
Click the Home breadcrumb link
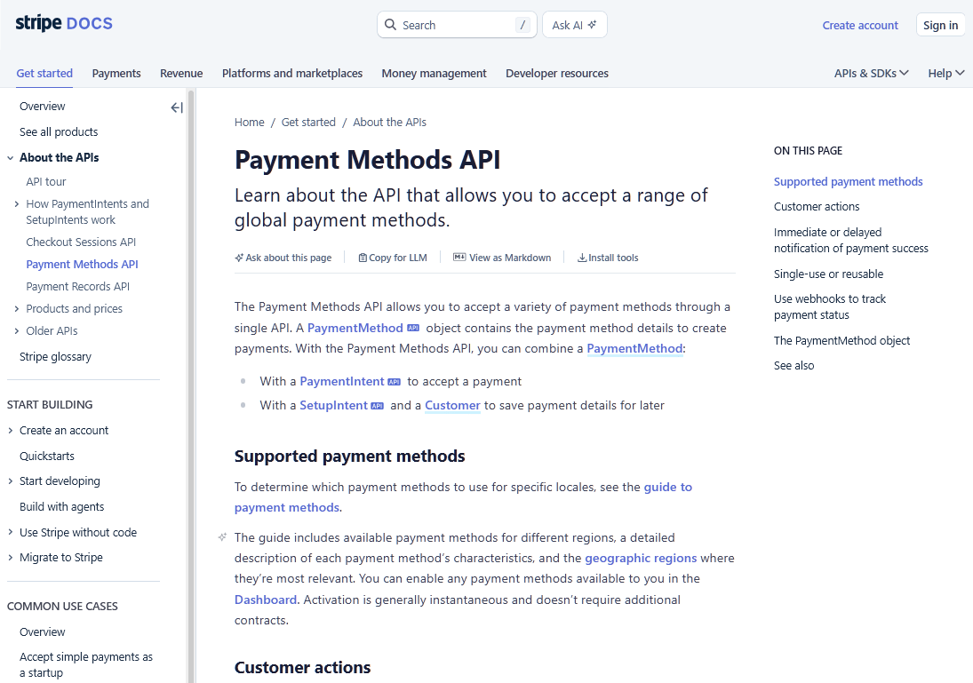250,123
